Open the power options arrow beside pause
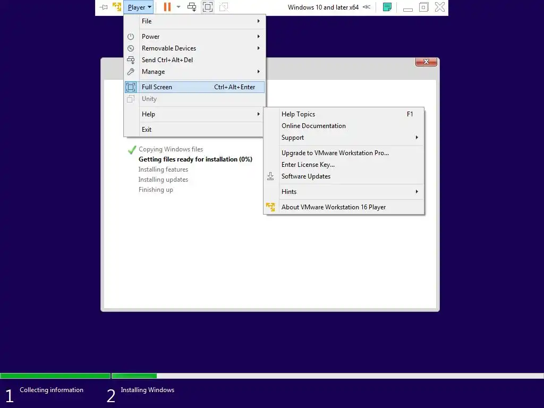544x408 pixels. pyautogui.click(x=178, y=7)
